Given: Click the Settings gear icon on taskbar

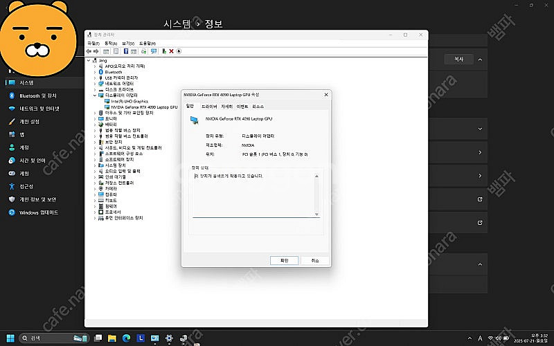Looking at the screenshot, I should 169,338.
